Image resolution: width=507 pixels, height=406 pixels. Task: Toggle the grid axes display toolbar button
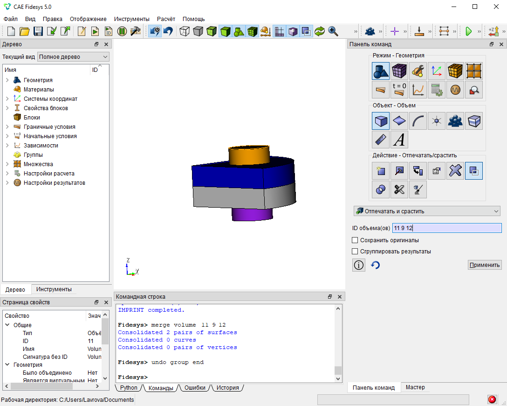pyautogui.click(x=280, y=31)
